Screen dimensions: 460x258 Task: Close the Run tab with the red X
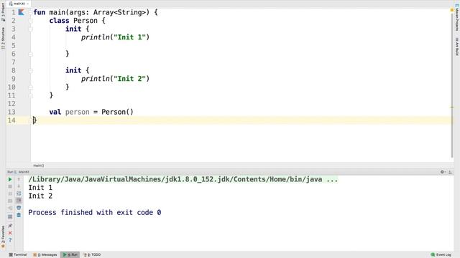pos(10,233)
